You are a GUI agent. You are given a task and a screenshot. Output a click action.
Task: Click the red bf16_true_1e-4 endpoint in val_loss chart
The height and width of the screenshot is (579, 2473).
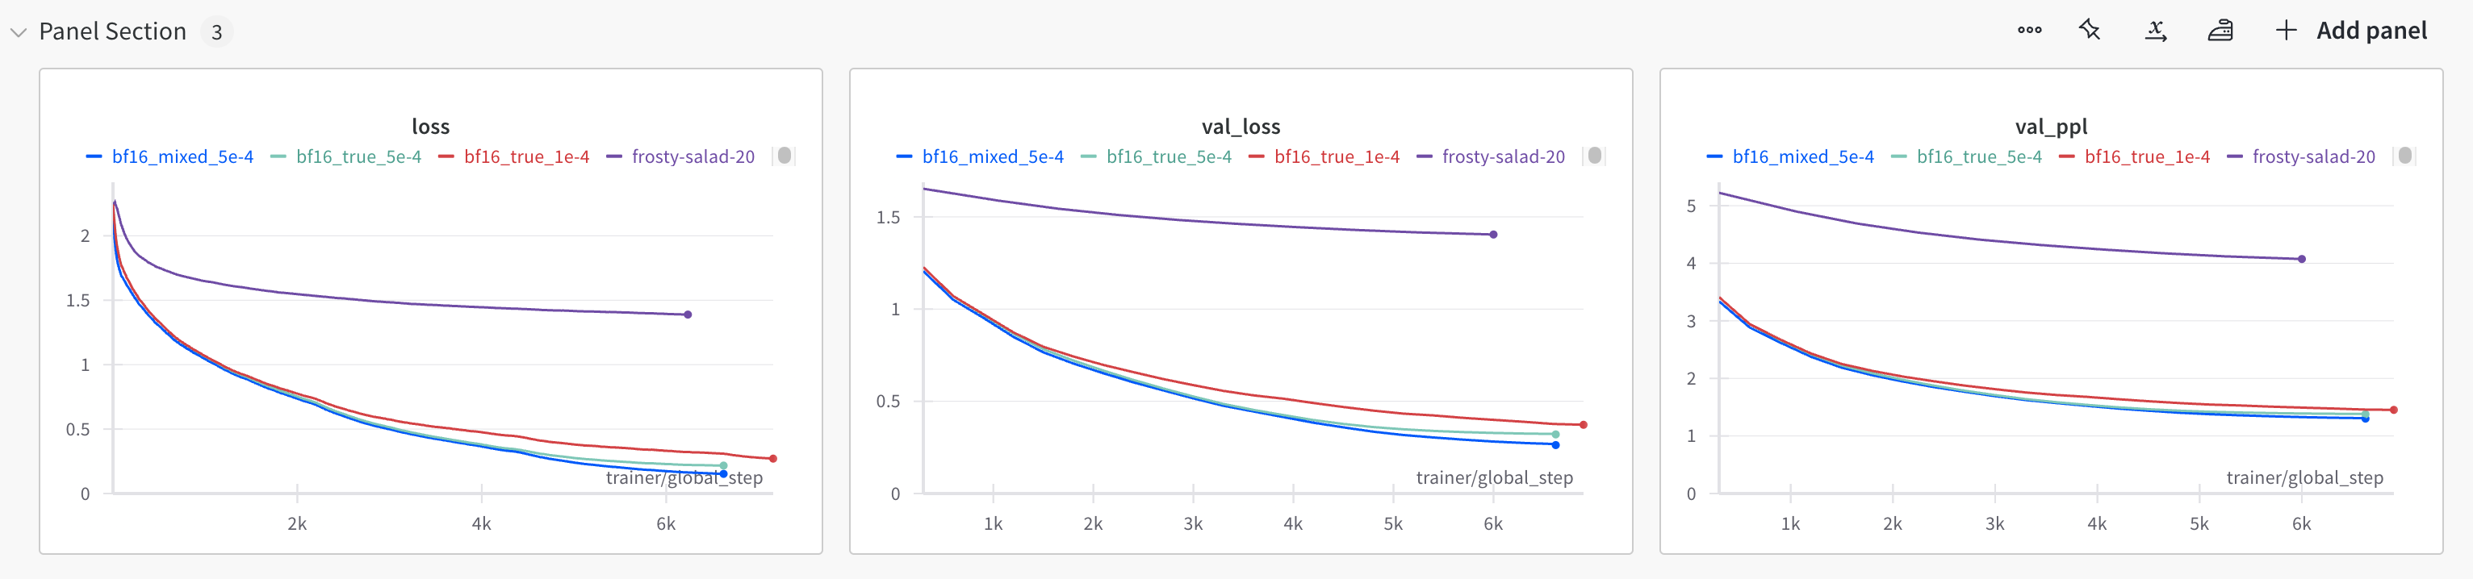click(x=1583, y=425)
